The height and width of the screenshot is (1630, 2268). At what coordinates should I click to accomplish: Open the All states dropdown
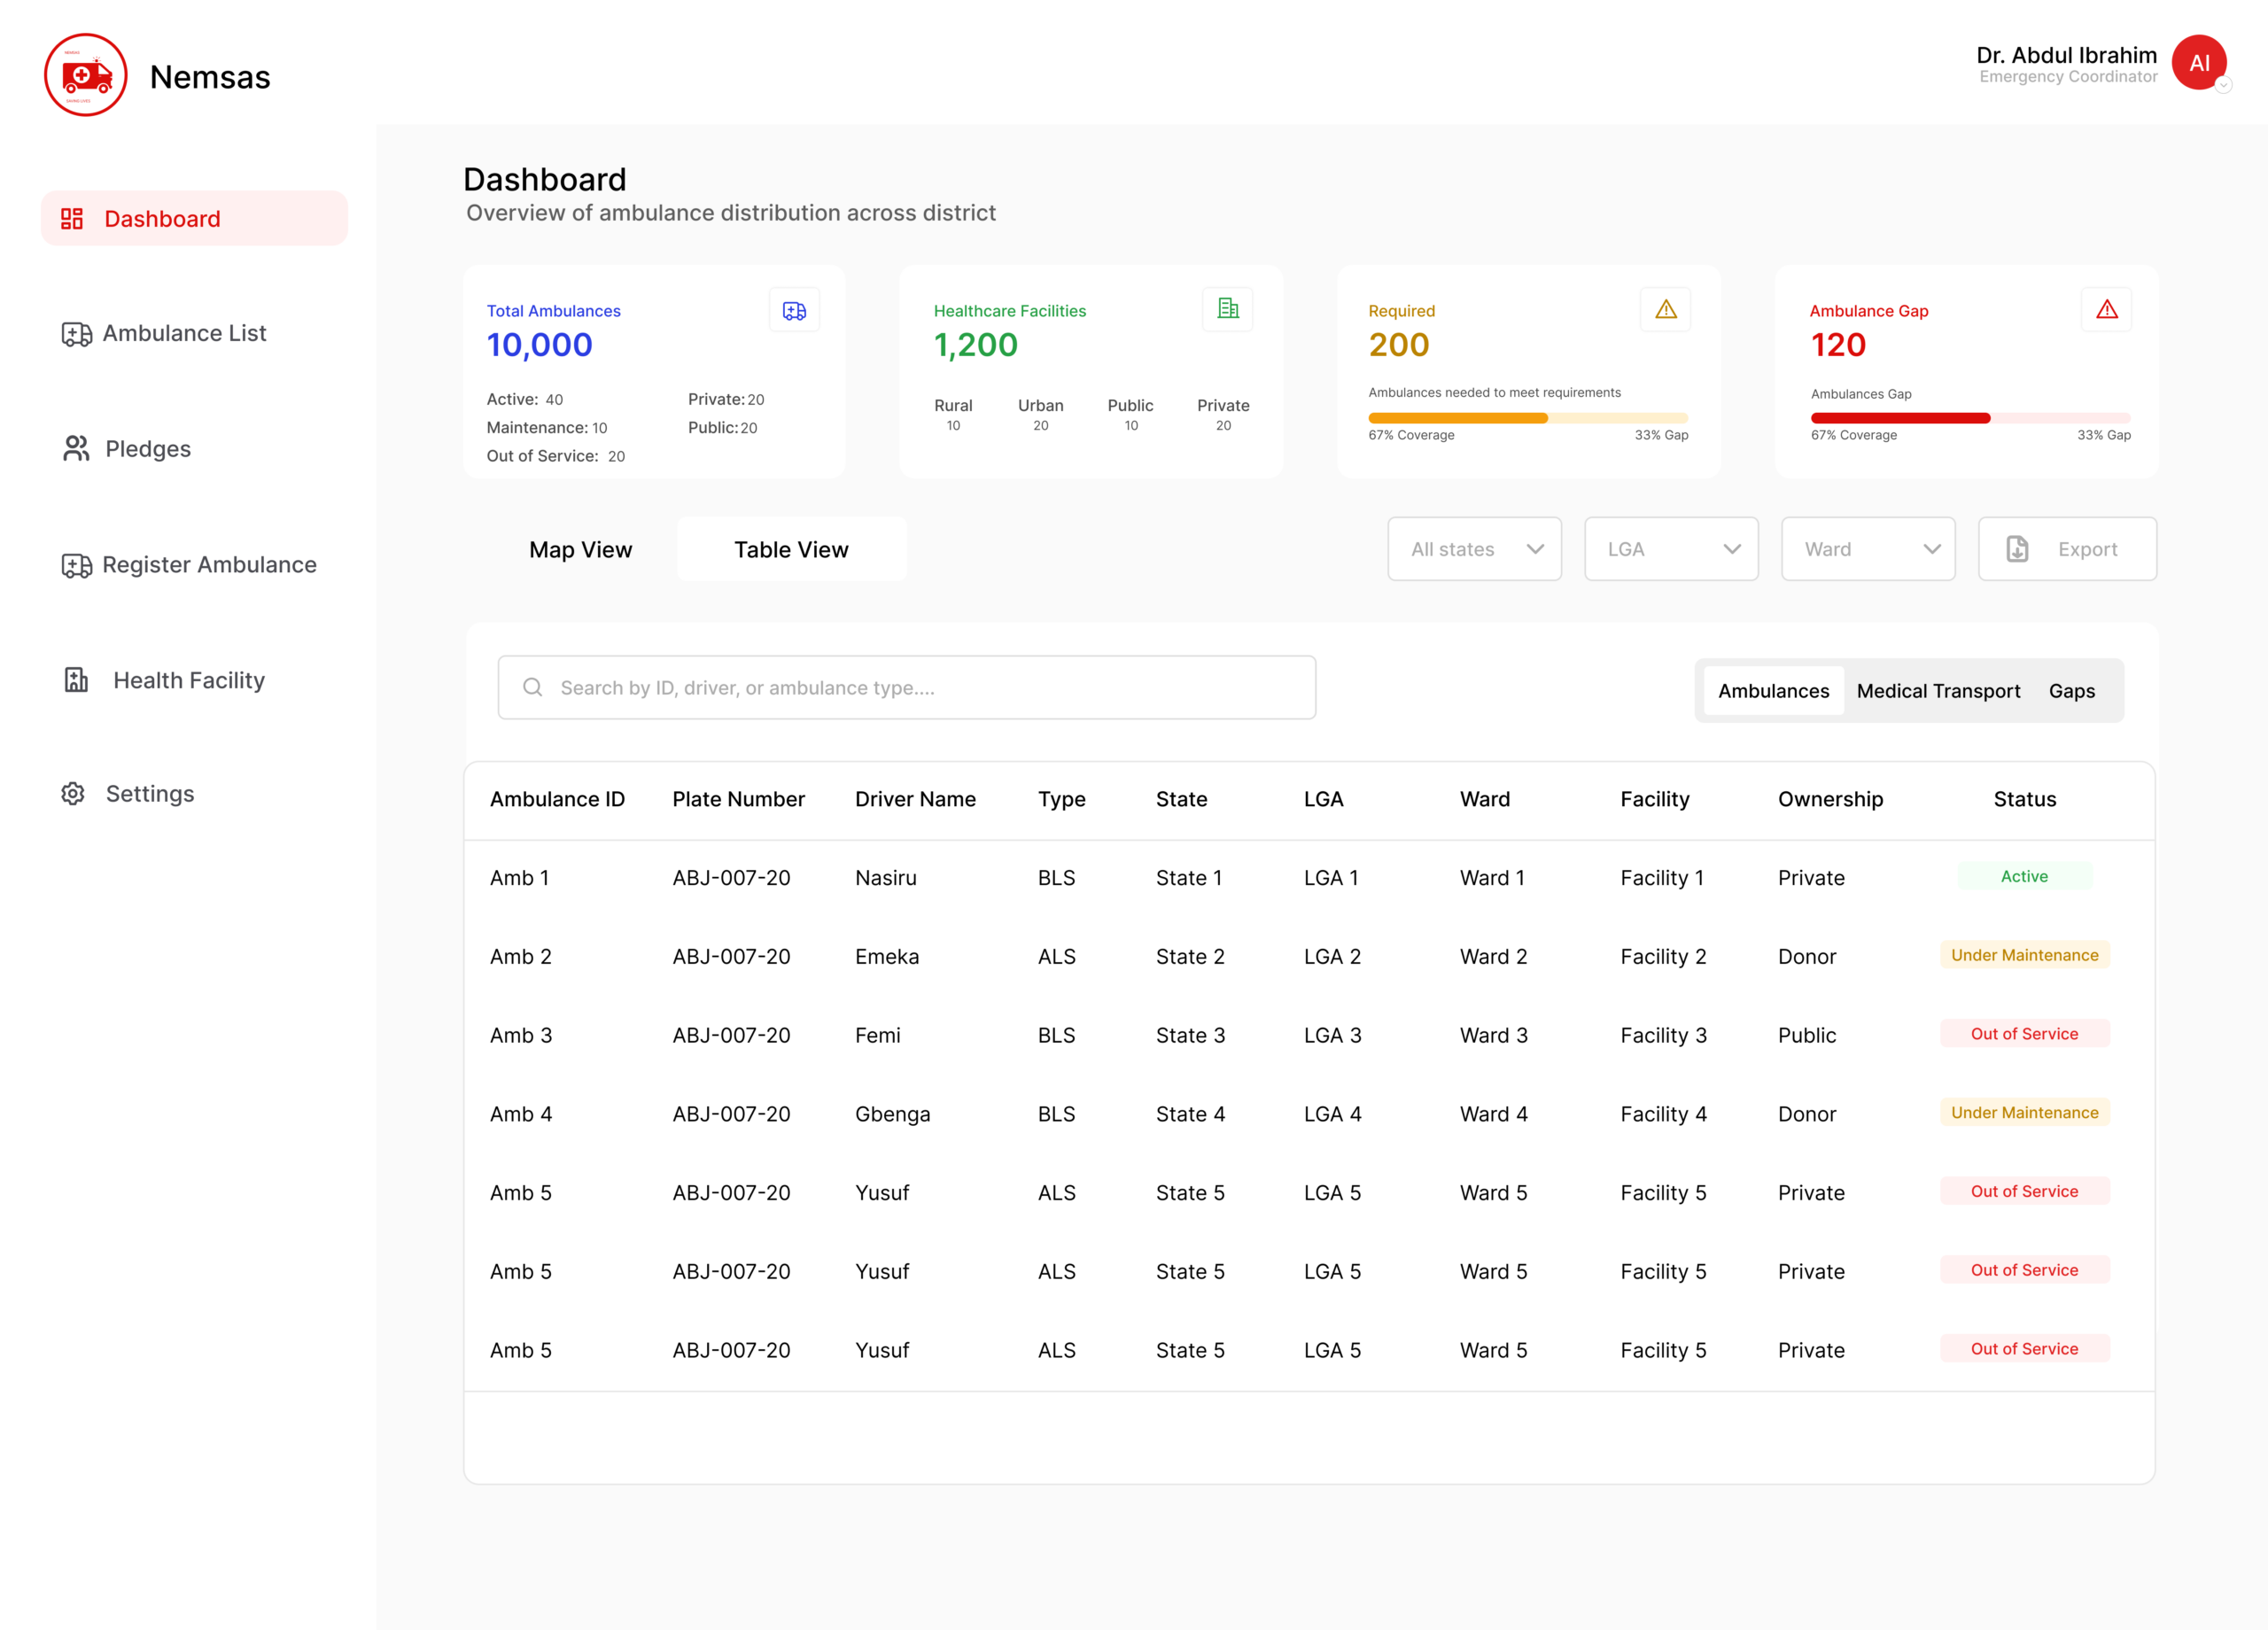coord(1475,549)
